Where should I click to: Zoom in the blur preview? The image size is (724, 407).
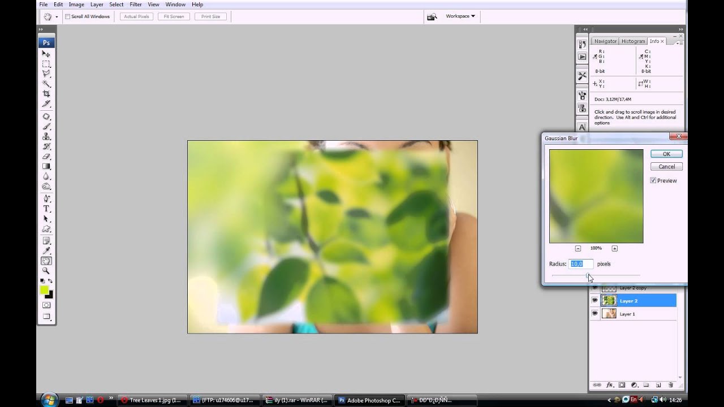(614, 248)
